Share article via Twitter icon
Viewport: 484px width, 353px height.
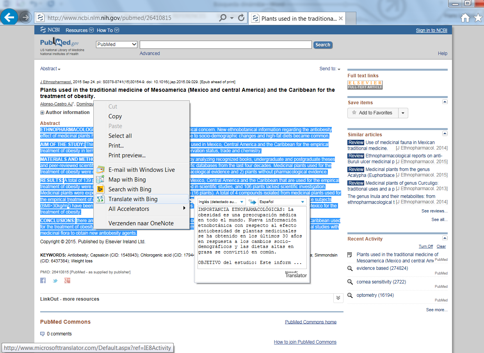coord(55,280)
